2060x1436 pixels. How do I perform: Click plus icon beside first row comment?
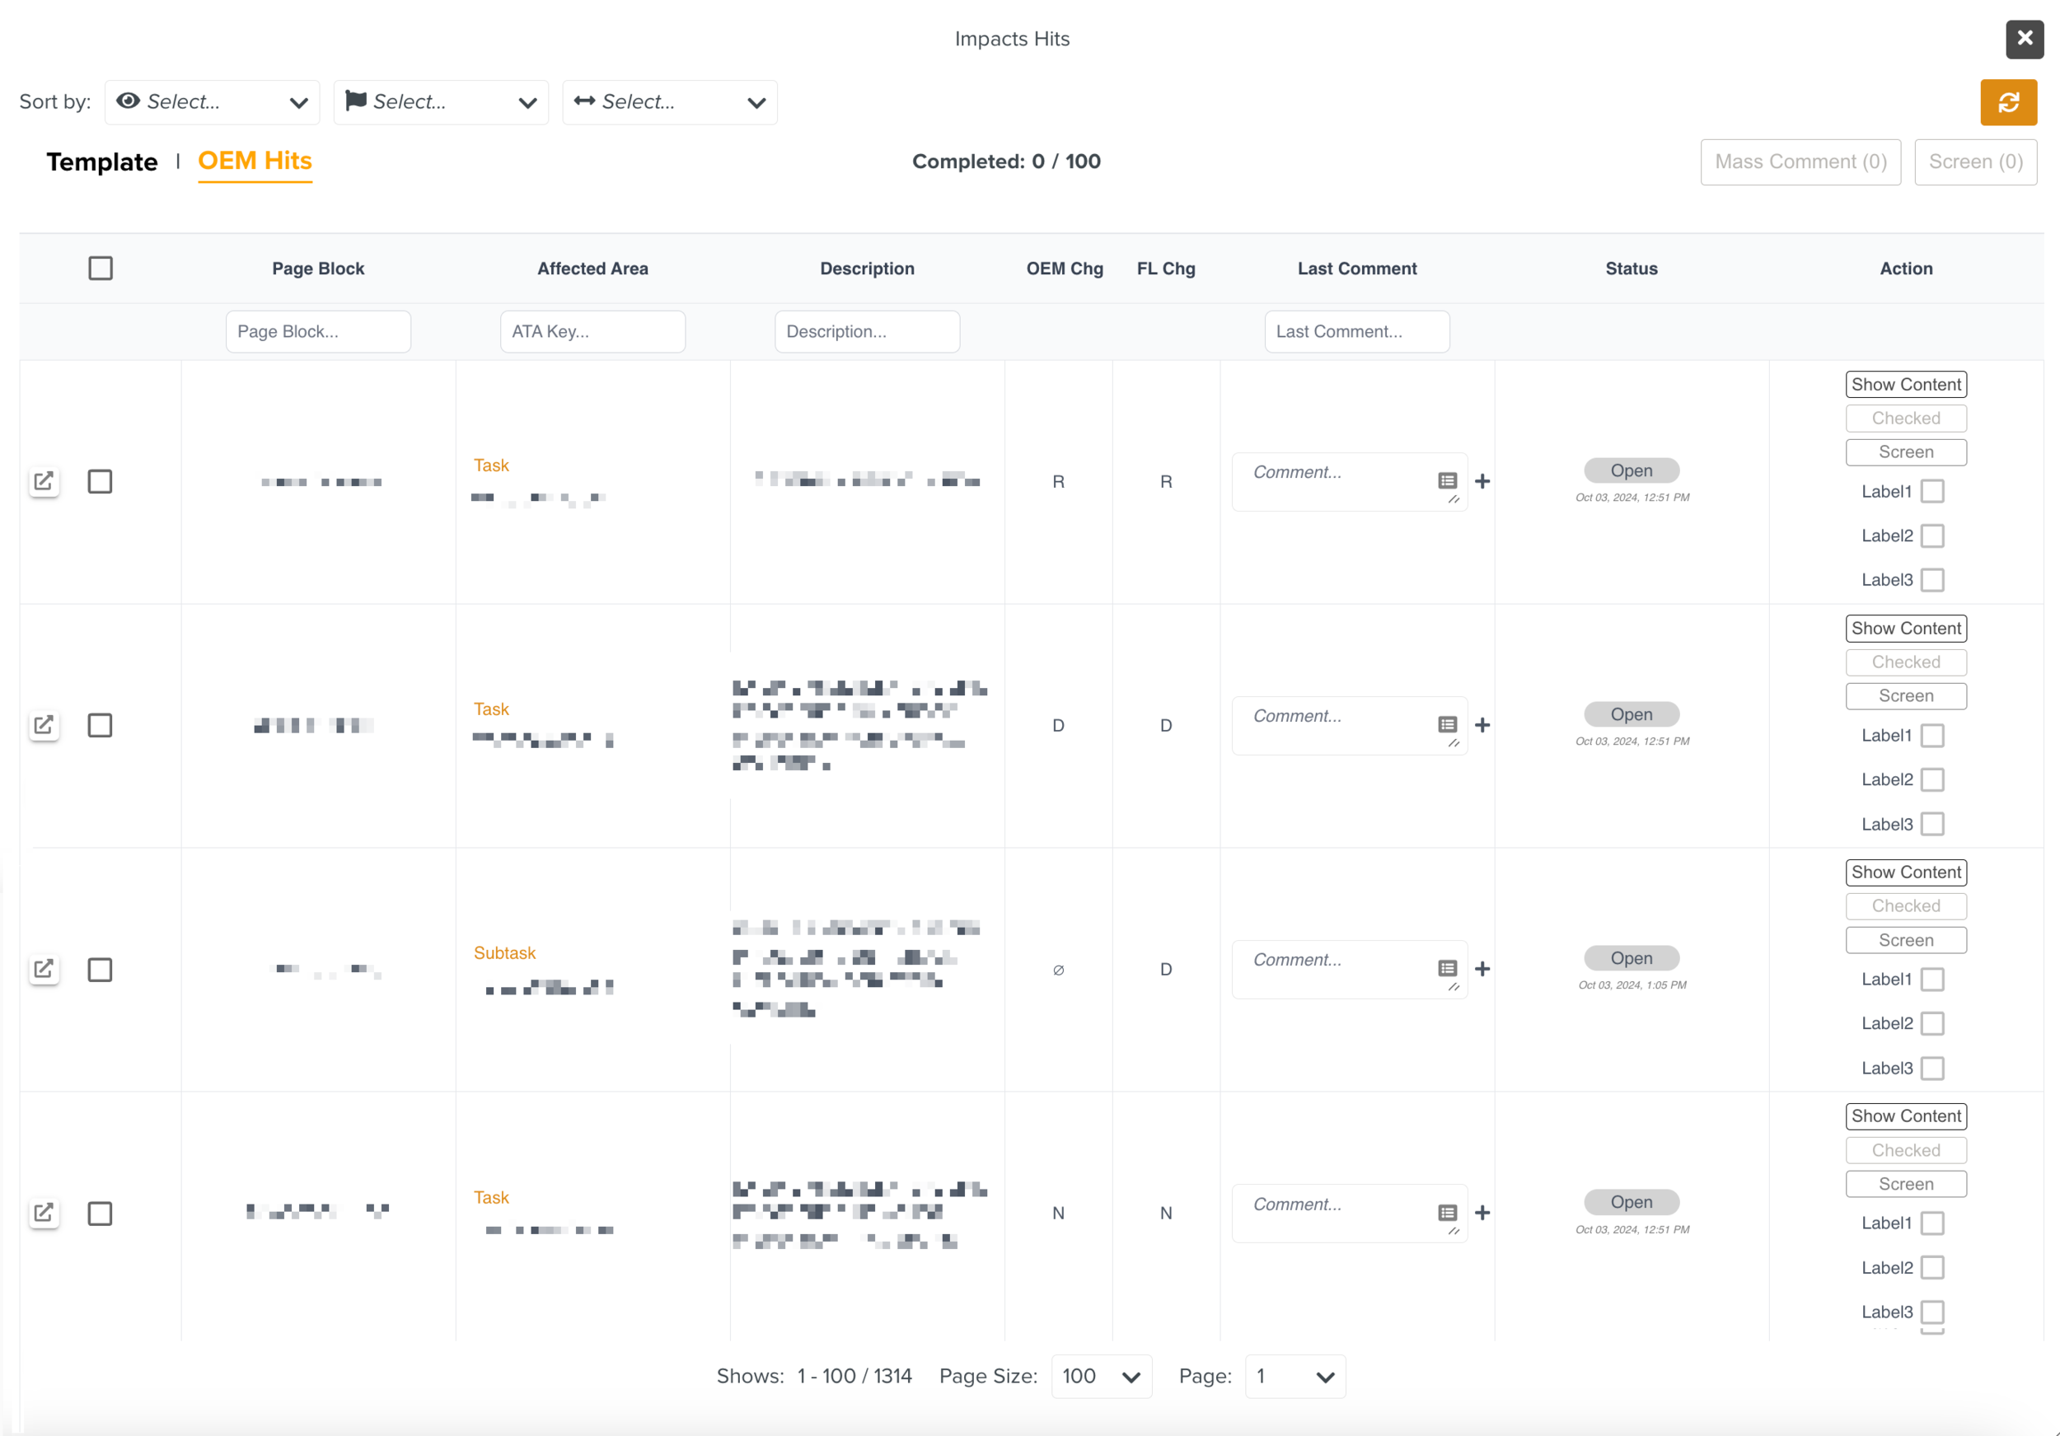1482,482
